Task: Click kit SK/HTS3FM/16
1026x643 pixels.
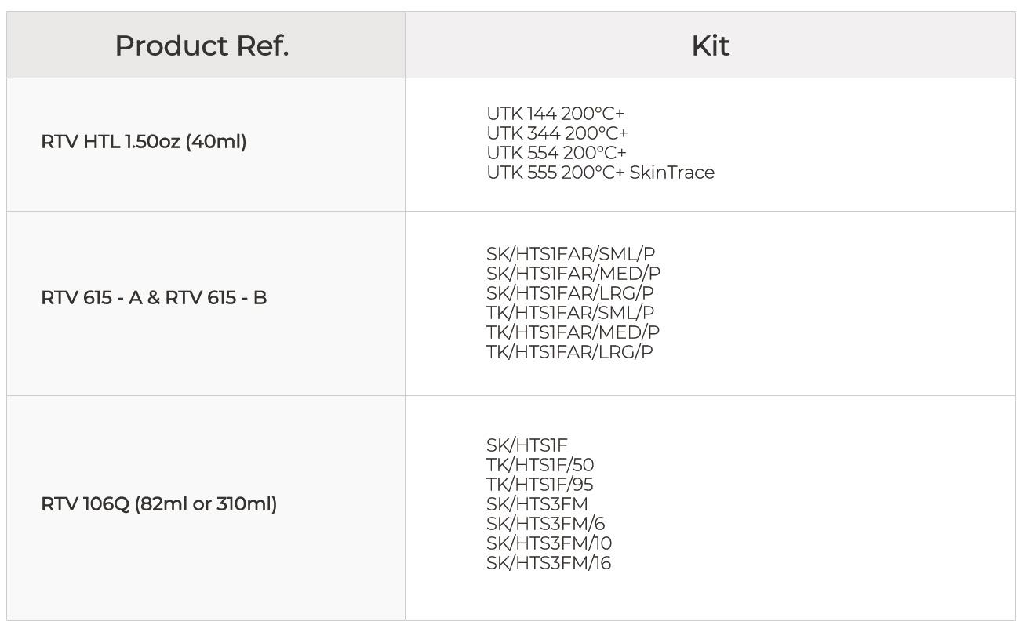Action: click(x=548, y=563)
